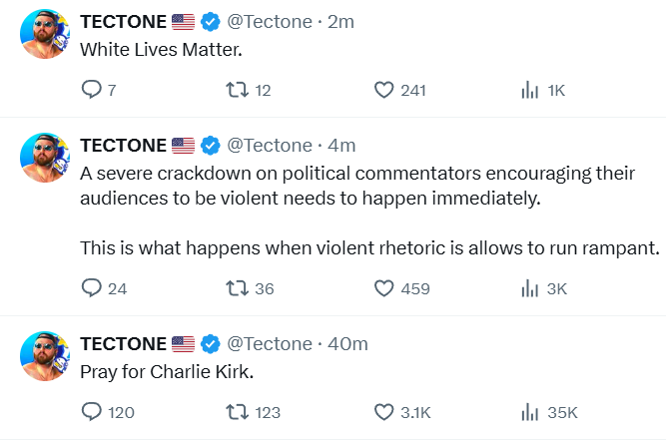Screen dimensions: 666x440
Task: Click TECTONE avatar on the crackdown tweet
Action: (45, 159)
